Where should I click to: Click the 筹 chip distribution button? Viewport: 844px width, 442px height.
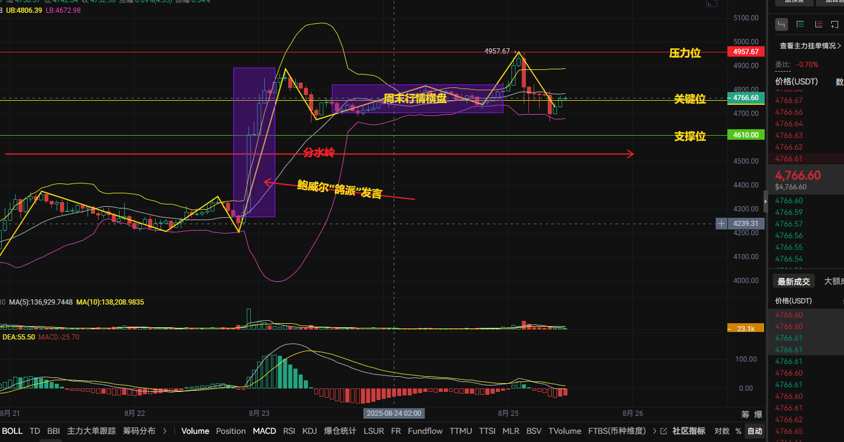coord(745,415)
